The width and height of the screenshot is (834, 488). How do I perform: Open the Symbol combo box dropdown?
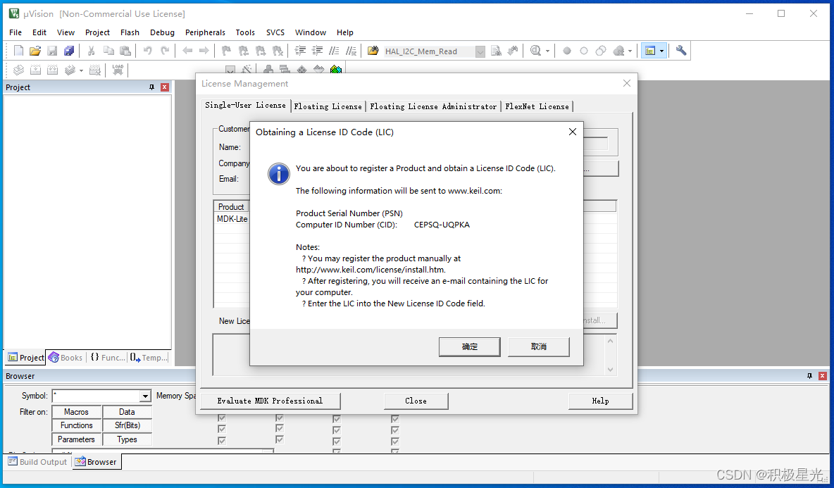pos(145,396)
